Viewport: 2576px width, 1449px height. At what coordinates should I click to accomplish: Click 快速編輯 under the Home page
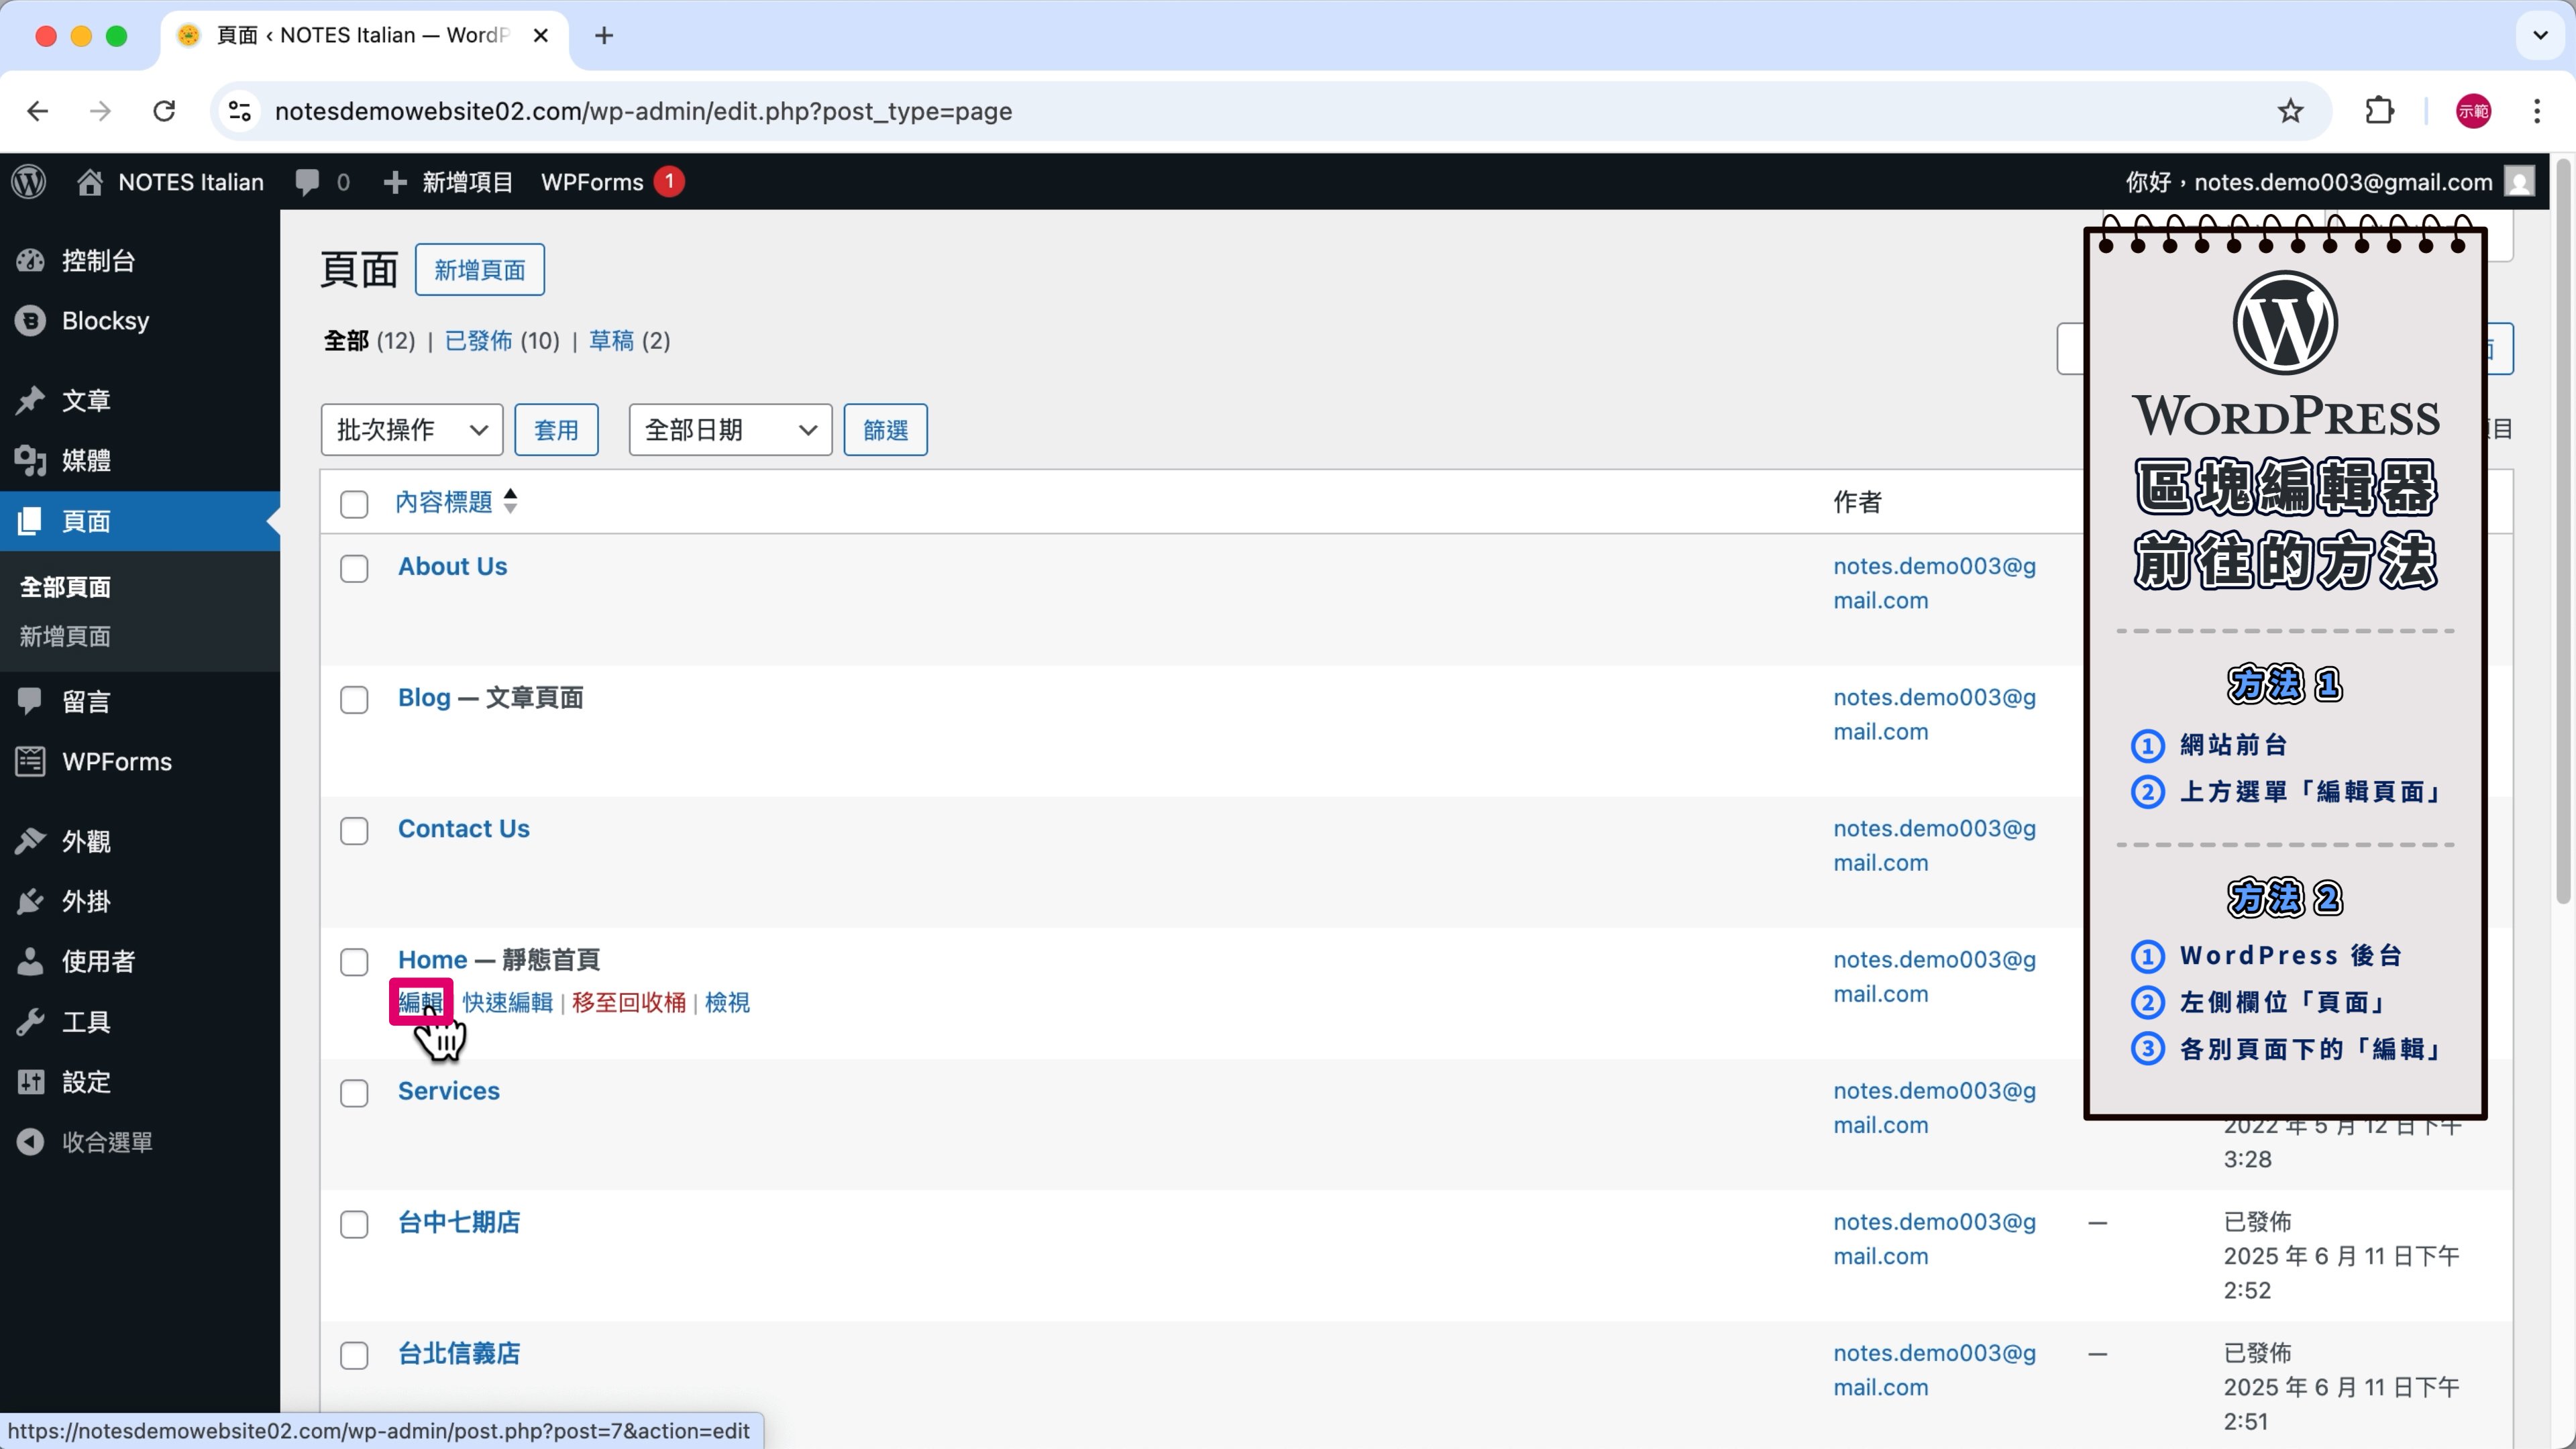coord(507,1002)
